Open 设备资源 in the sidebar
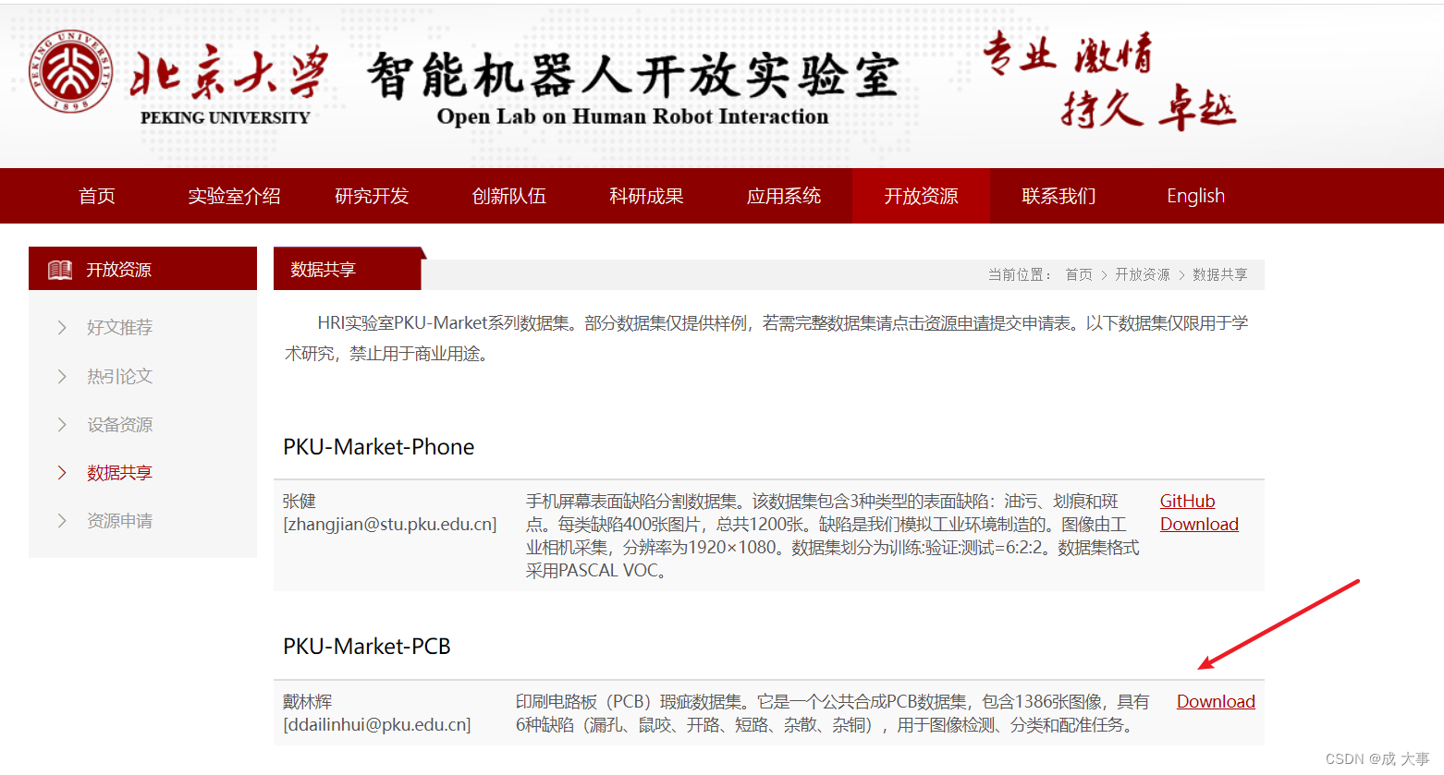This screenshot has width=1444, height=775. point(119,424)
